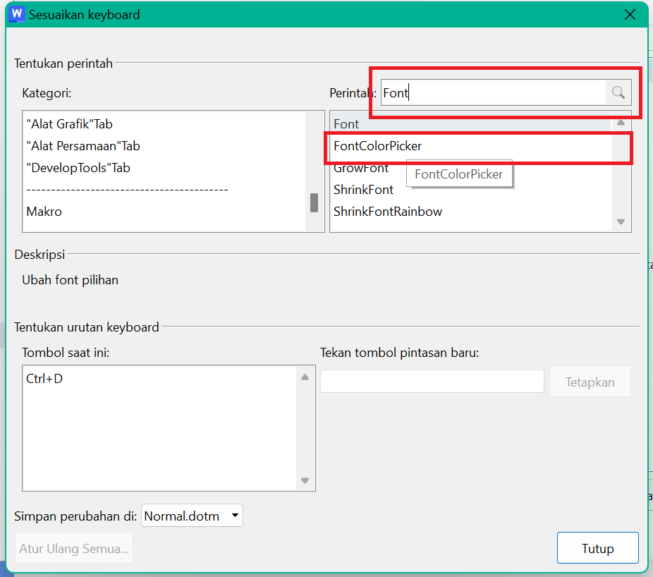Click inside the Tekan tombol pintasan baru field
This screenshot has width=653, height=577.
coord(432,381)
